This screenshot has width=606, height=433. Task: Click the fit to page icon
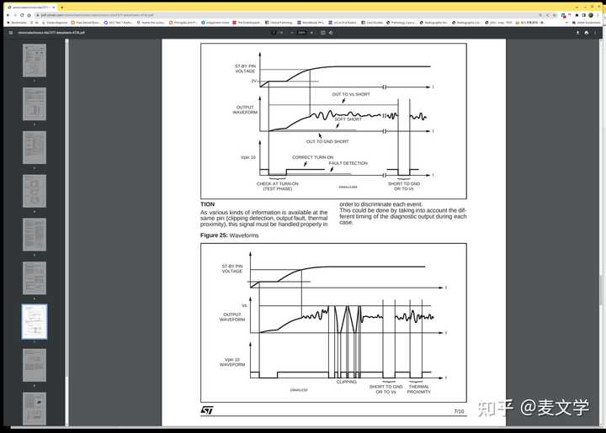(322, 33)
